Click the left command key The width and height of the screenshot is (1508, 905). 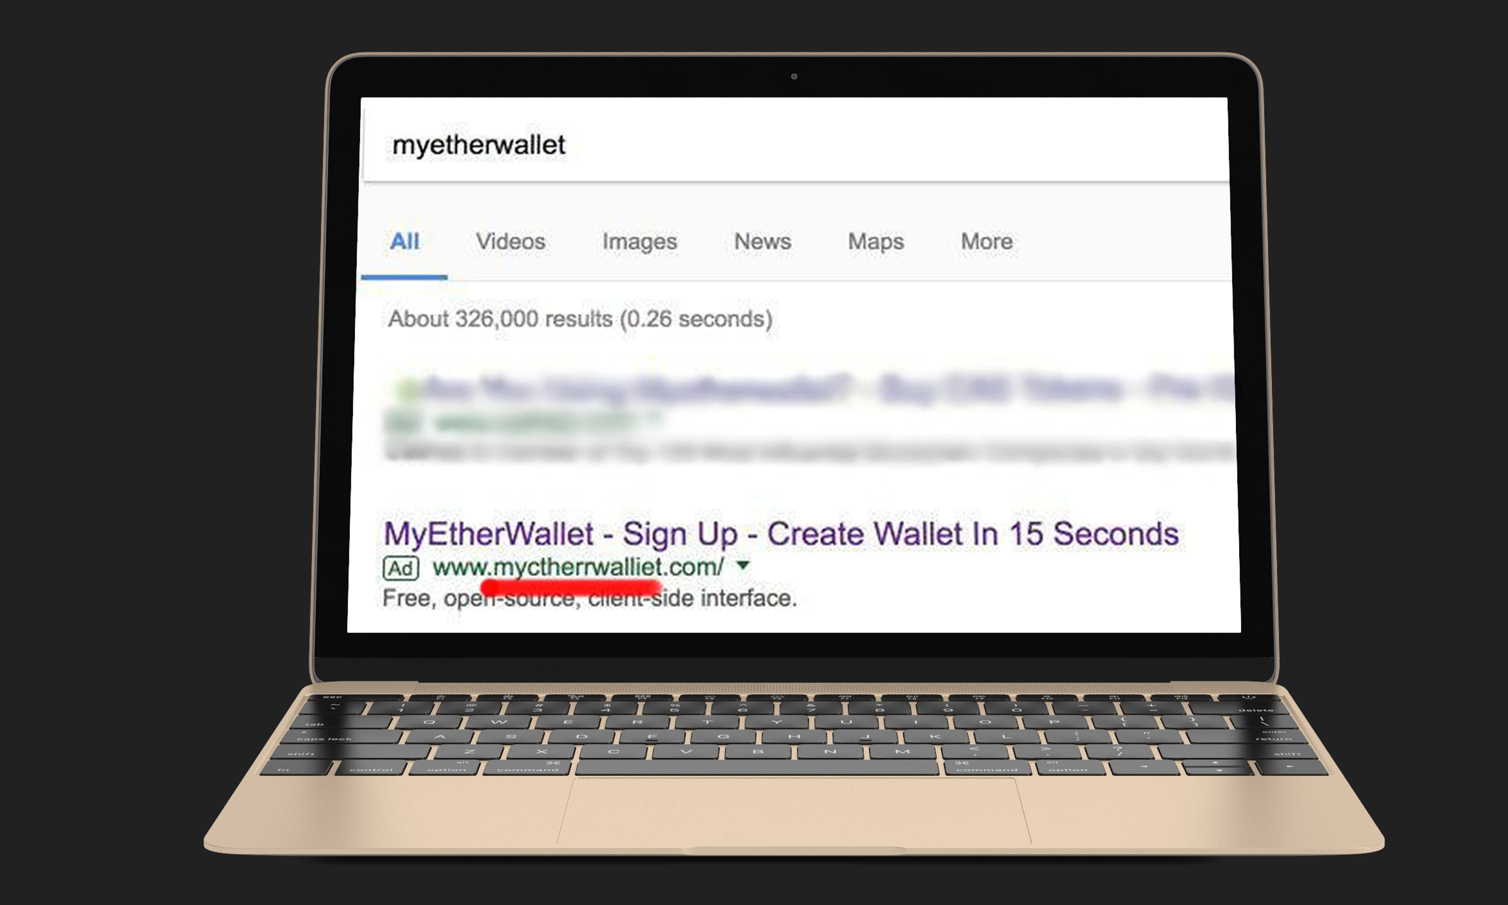coord(528,768)
